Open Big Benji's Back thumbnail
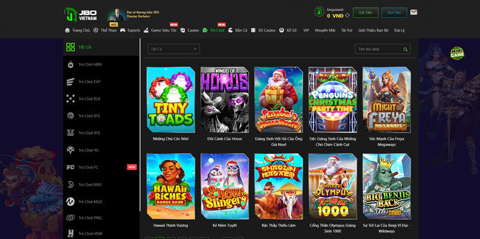This screenshot has height=239, width=480. point(386,186)
